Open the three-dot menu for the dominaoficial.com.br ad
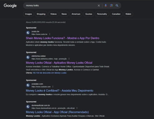This screenshot has height=119, width=154. coord(77,108)
